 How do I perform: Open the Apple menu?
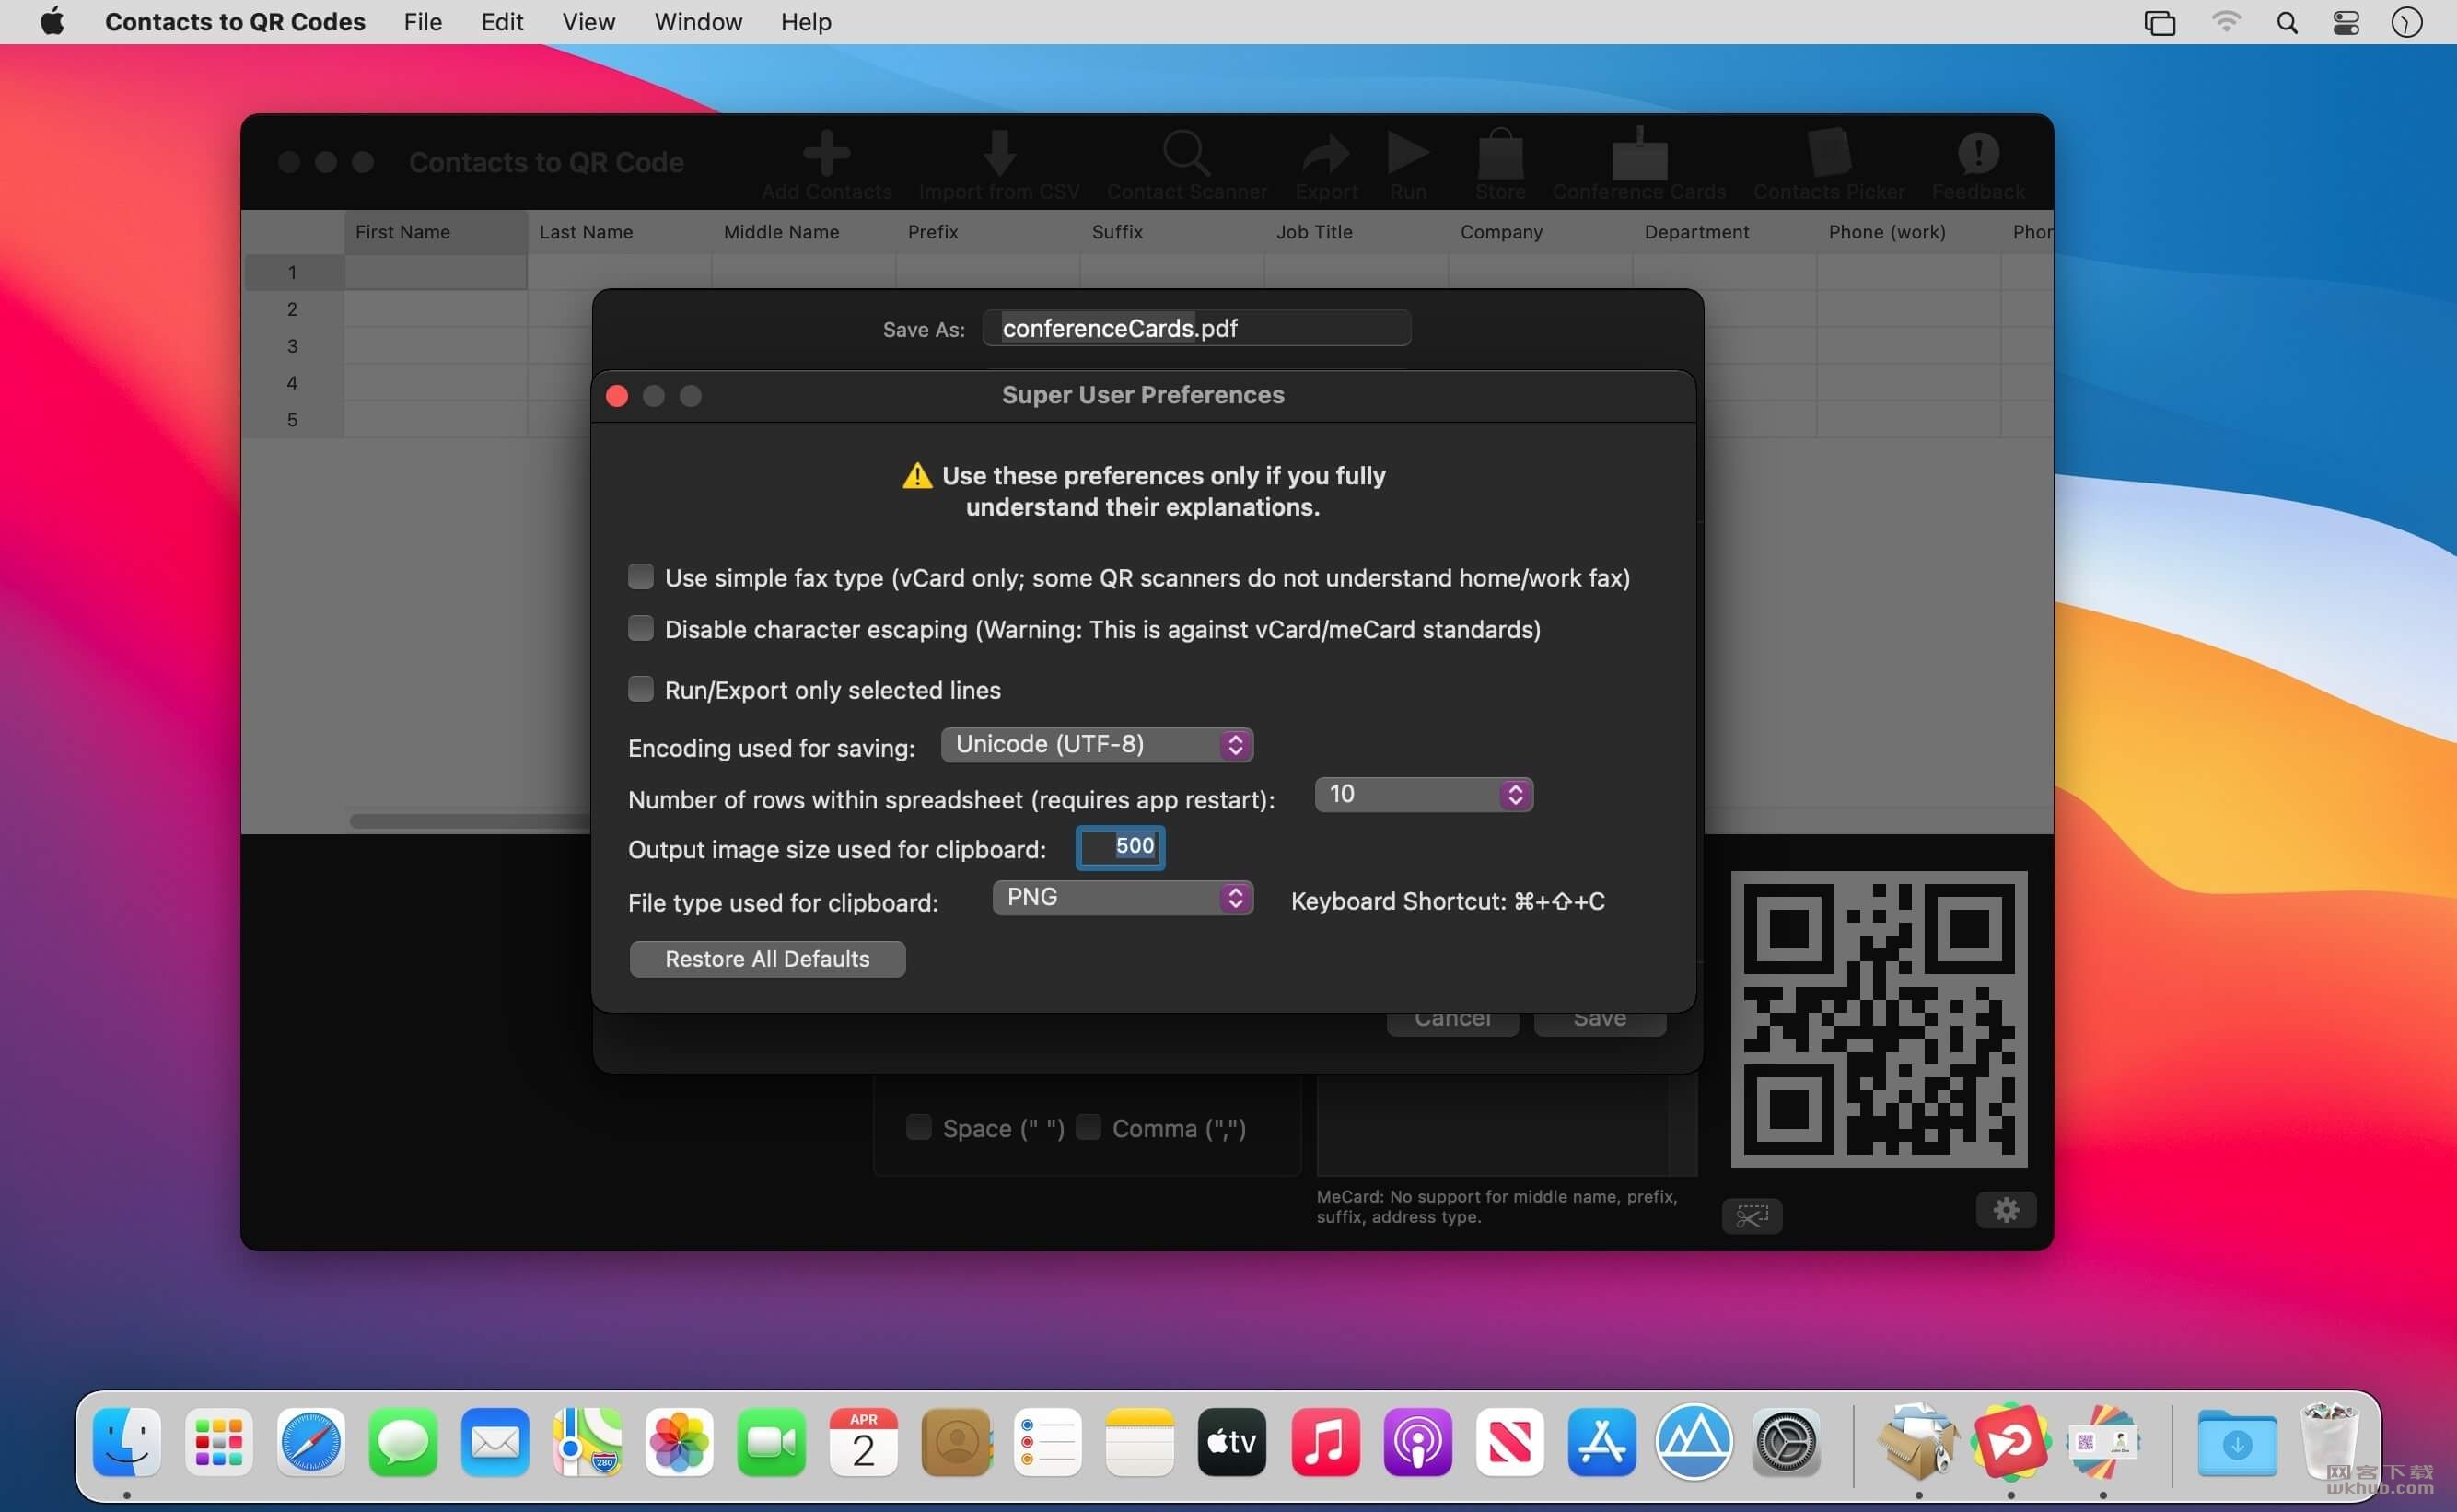point(52,22)
